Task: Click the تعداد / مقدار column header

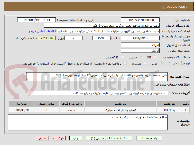Action: (47, 104)
